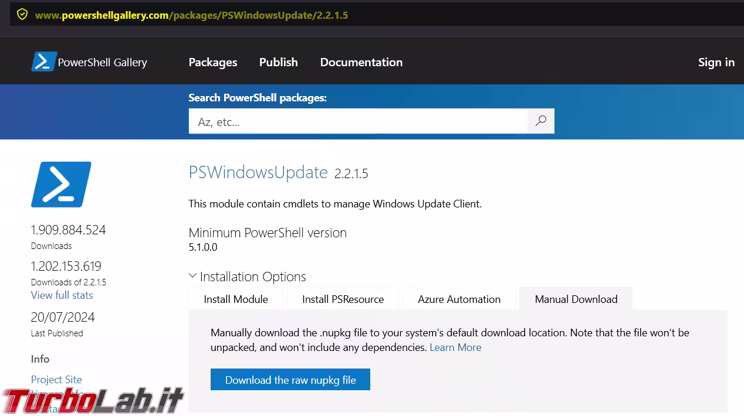Screen dimensions: 744x416
Task: Open the Learn More link
Action: click(x=455, y=347)
